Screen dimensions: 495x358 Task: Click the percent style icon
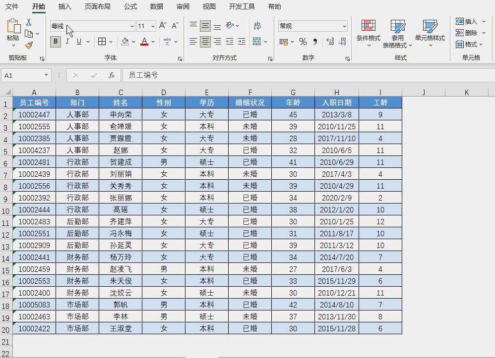coord(303,42)
